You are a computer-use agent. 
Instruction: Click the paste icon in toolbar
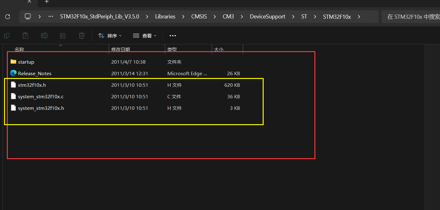coord(26,36)
